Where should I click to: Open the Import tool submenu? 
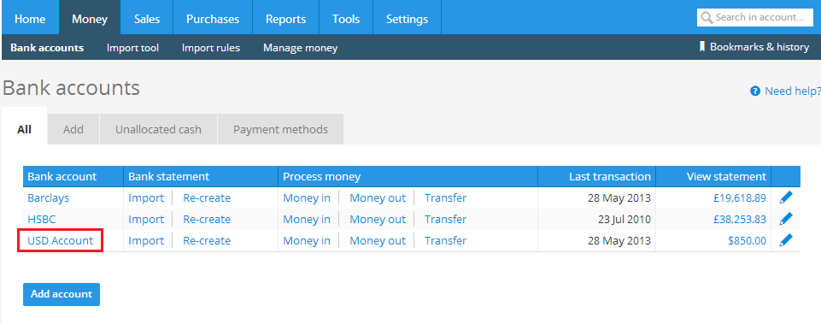click(133, 48)
